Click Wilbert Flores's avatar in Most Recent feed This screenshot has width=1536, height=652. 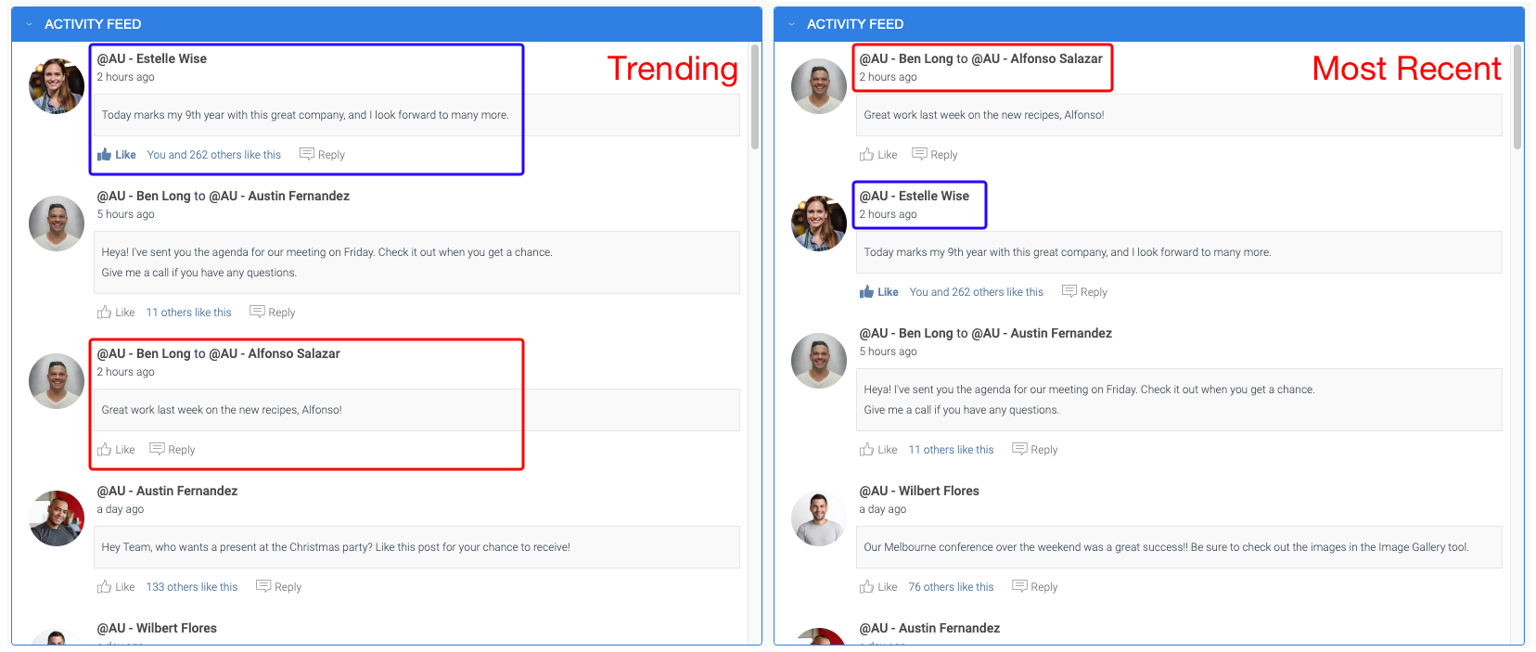tap(819, 518)
